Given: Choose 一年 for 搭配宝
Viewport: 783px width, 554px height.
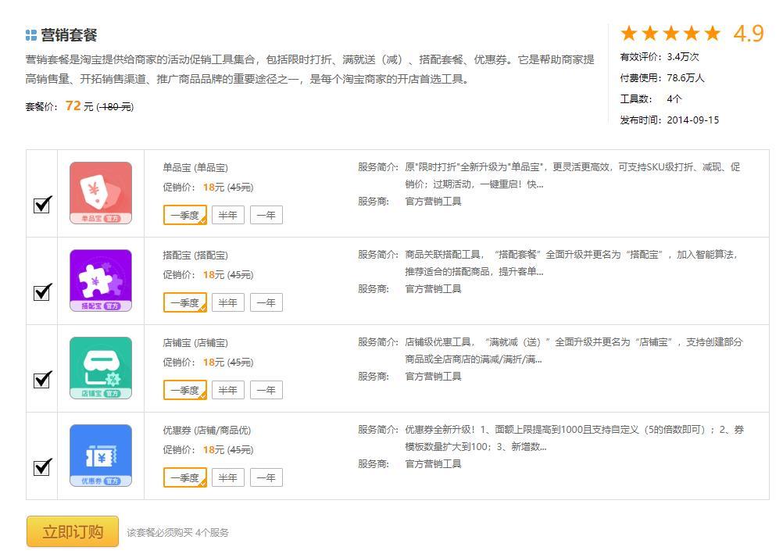Looking at the screenshot, I should (266, 302).
